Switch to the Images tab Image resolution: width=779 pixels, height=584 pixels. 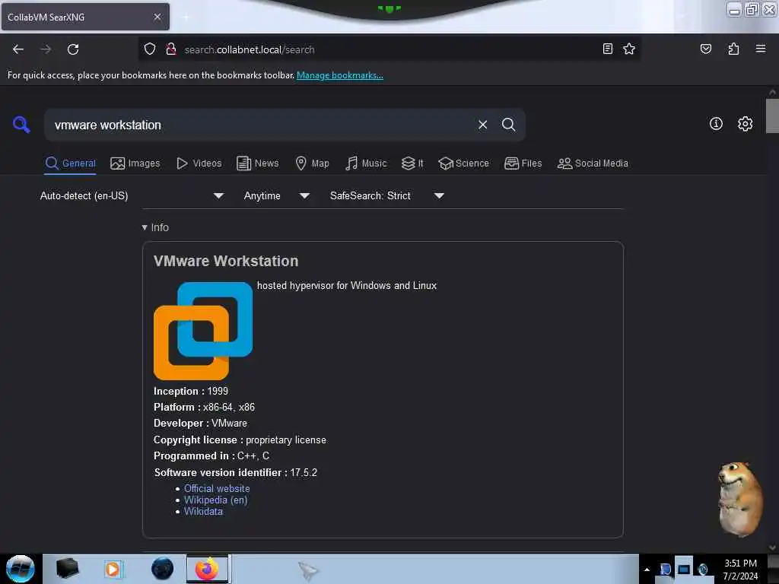(135, 163)
